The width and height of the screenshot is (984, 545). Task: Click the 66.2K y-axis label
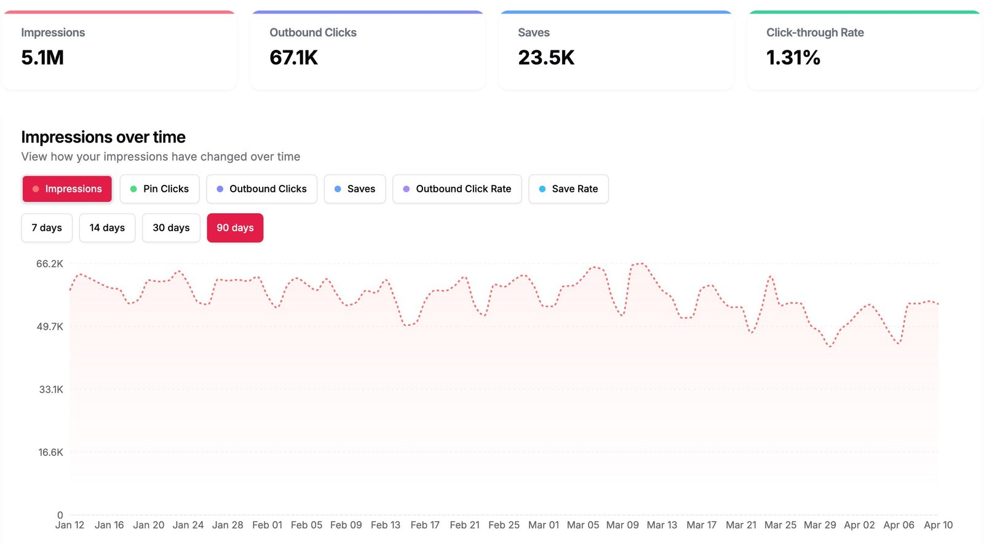[x=50, y=264]
